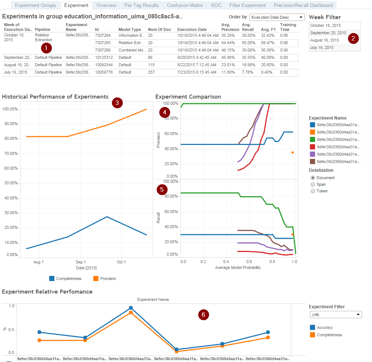Choose the Token detalization radio button
This screenshot has width=372, height=362.
pyautogui.click(x=313, y=191)
